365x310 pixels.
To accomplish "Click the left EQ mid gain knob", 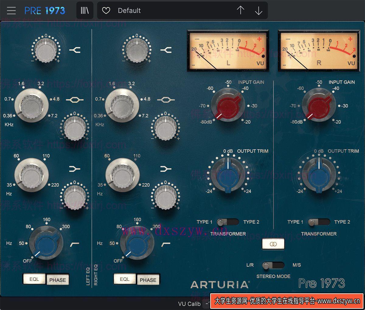I will tap(75, 128).
